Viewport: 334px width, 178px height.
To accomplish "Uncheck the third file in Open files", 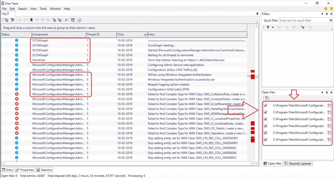I will [x=266, y=119].
